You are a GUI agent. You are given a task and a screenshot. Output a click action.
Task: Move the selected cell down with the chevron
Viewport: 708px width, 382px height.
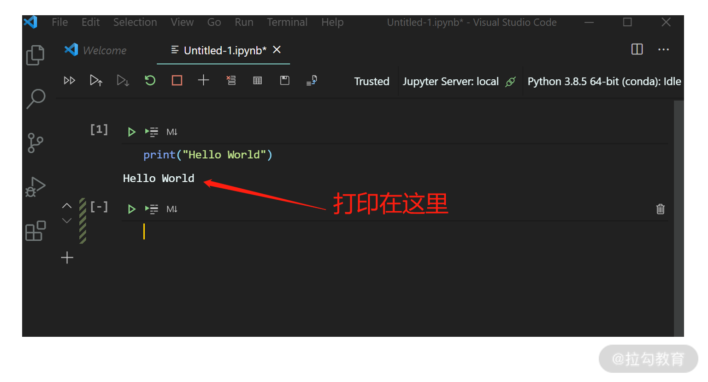[67, 221]
